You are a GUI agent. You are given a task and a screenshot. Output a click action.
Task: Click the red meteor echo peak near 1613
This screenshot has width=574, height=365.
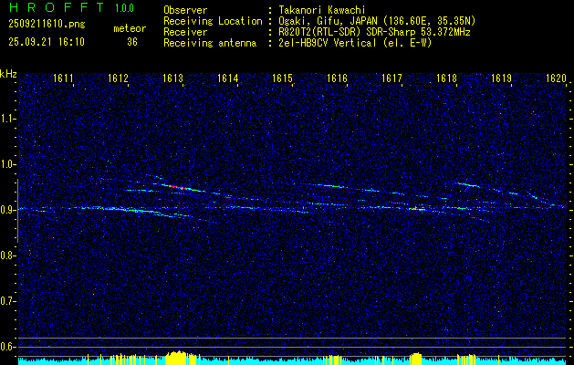click(179, 187)
